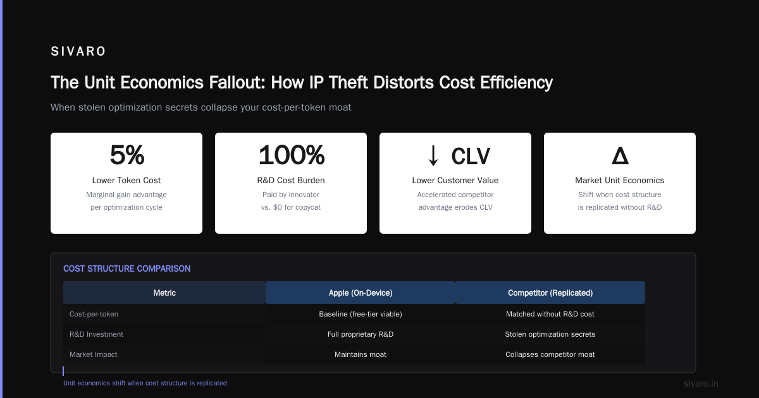
Task: Click the Market Impact row label
Action: (x=94, y=354)
